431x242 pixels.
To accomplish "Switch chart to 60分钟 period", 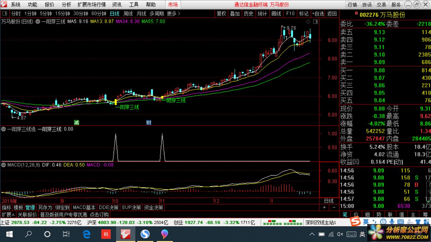I will tap(99, 14).
